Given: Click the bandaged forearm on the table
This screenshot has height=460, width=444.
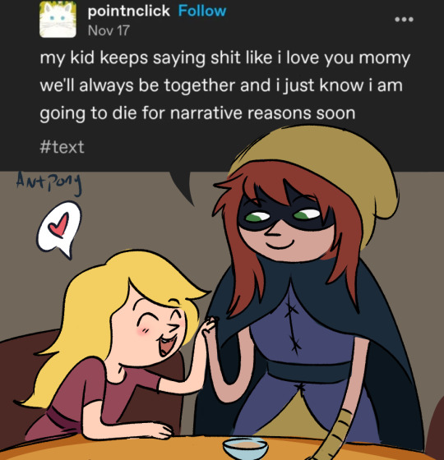Looking at the screenshot, I should 333,435.
